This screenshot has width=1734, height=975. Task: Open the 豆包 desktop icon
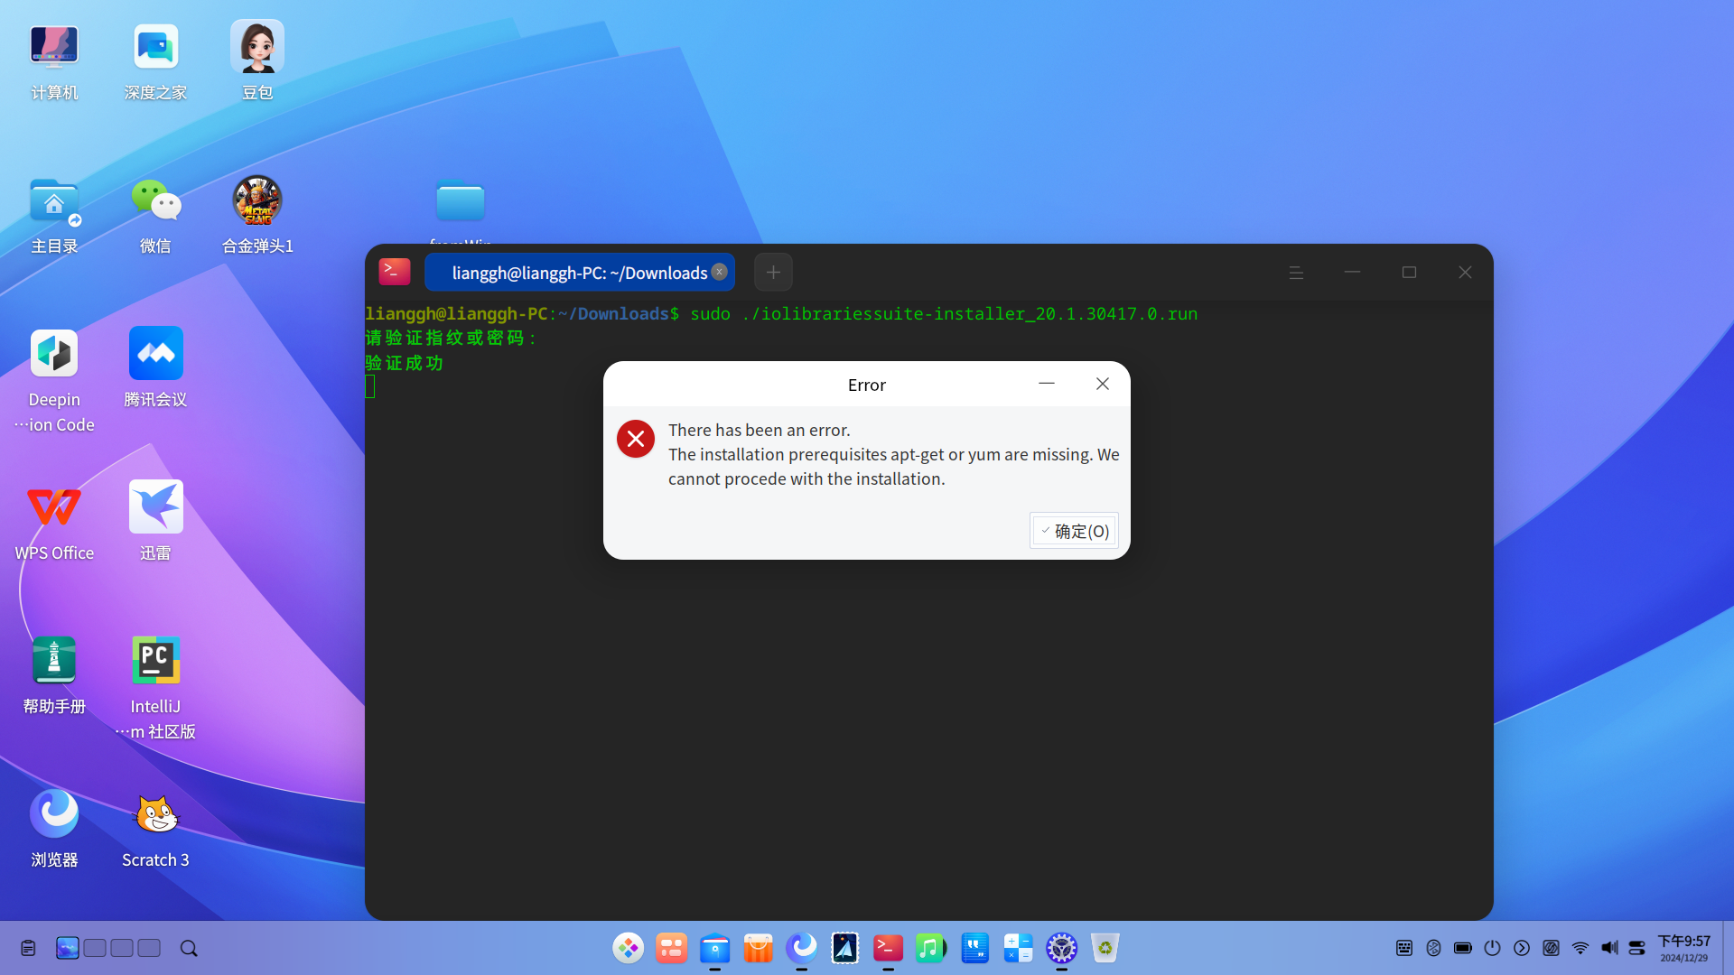pyautogui.click(x=257, y=60)
